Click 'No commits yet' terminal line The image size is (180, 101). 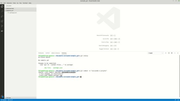pyautogui.click(x=44, y=60)
